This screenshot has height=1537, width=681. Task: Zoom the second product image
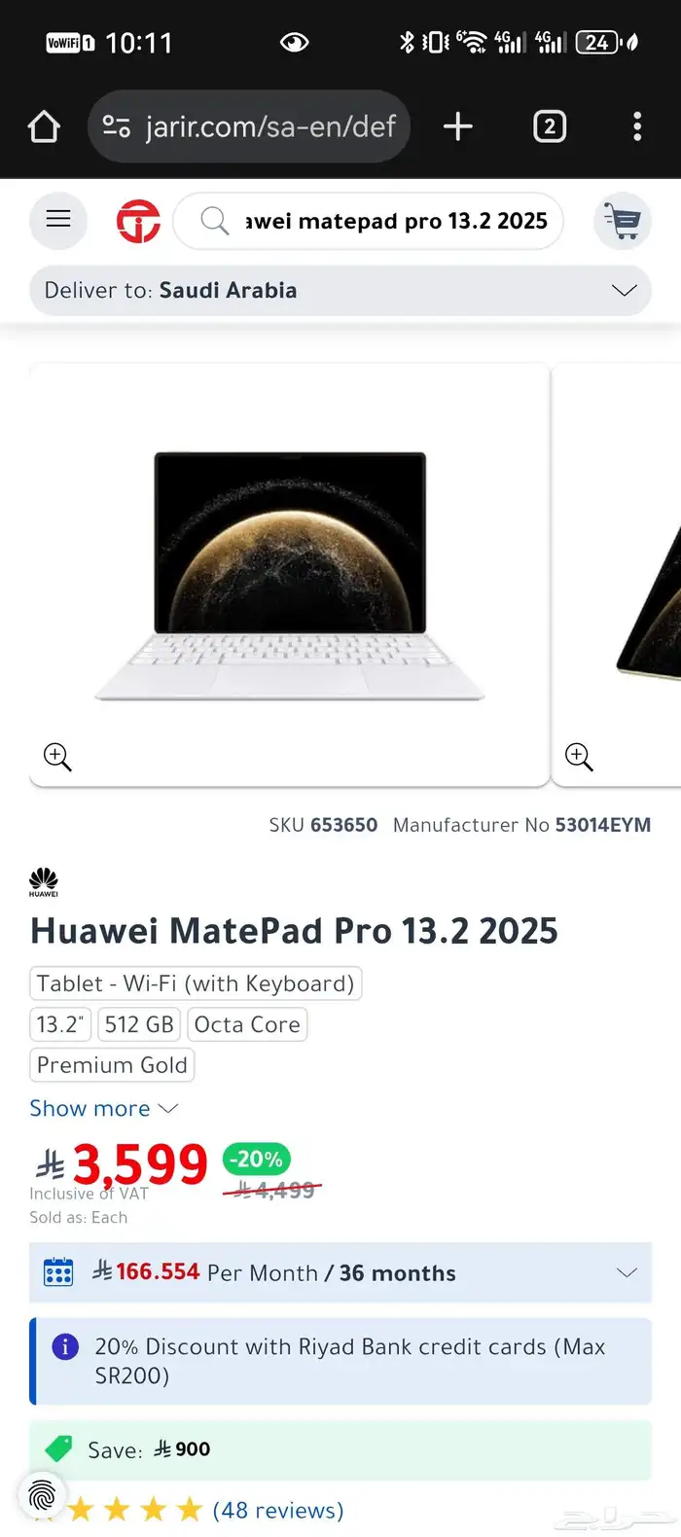coord(578,757)
